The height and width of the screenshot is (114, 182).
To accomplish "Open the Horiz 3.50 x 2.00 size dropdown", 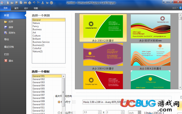I will coord(123,102).
